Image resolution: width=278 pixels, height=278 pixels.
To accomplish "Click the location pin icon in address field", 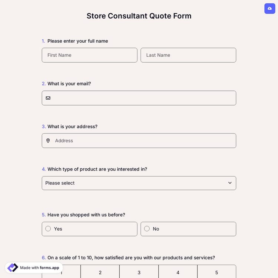I will (x=48, y=141).
